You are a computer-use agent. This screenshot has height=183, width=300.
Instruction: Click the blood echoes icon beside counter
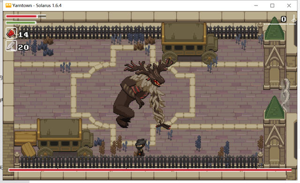[294, 19]
